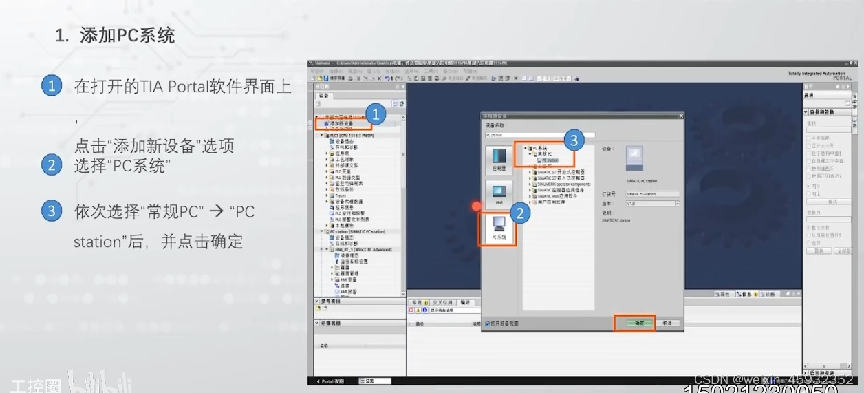
Task: Click the 添加新设备 tree entry
Action: point(338,123)
